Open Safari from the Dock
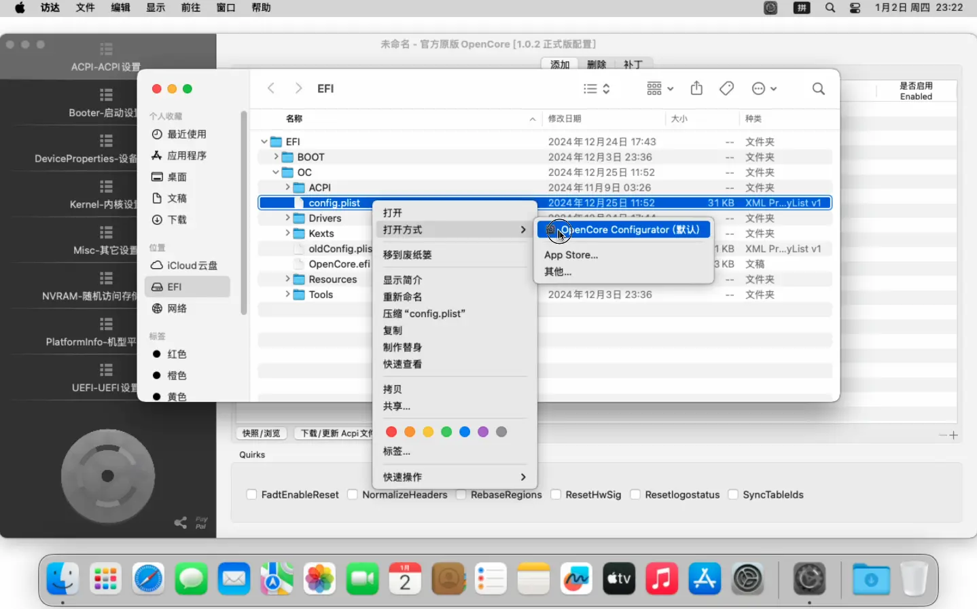 click(x=148, y=579)
